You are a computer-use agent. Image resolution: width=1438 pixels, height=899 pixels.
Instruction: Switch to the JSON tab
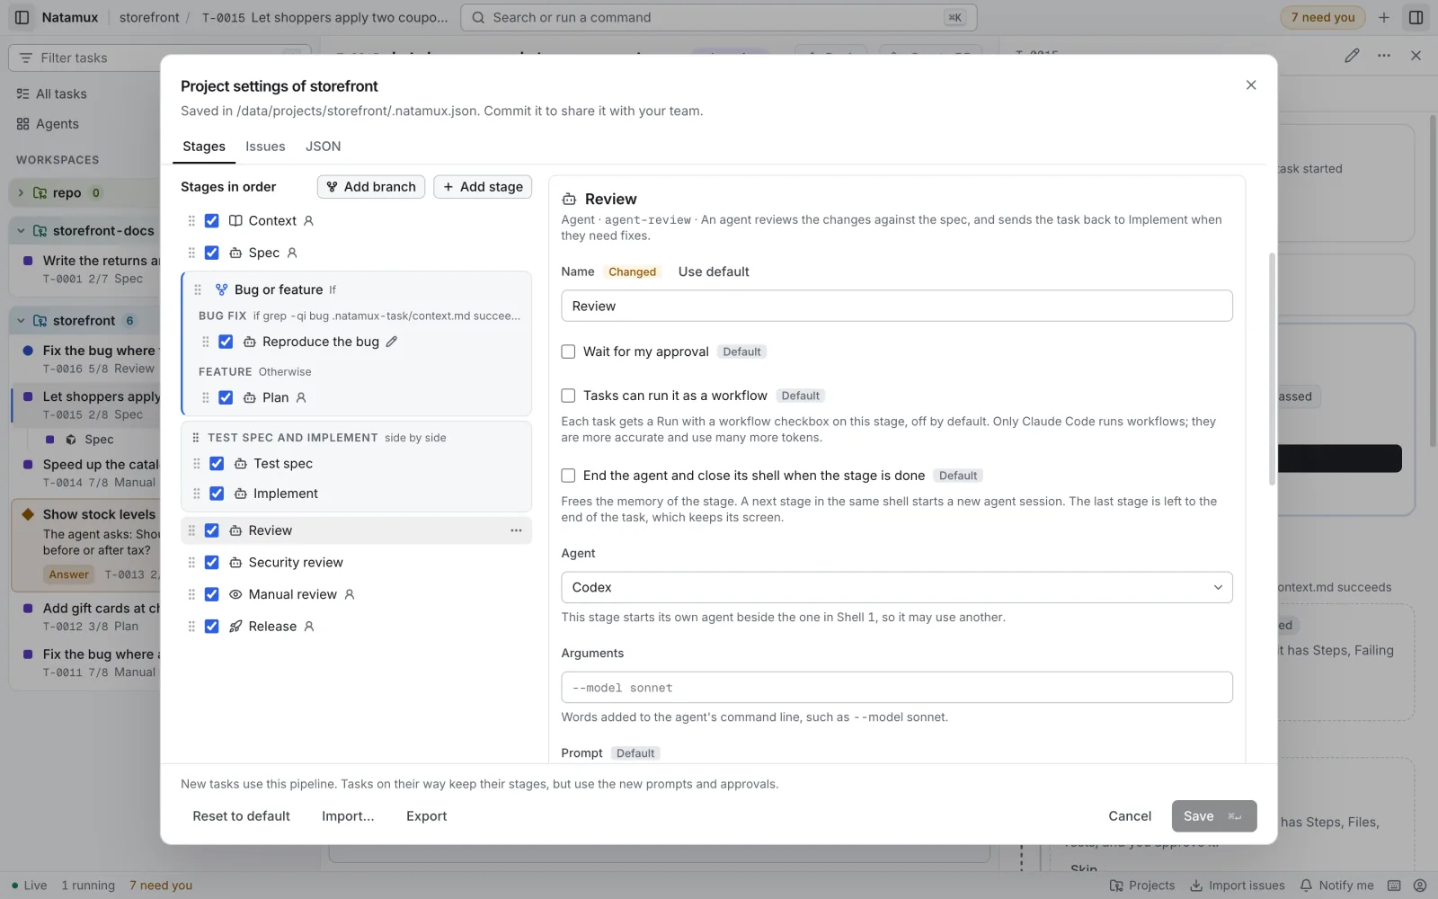click(323, 147)
